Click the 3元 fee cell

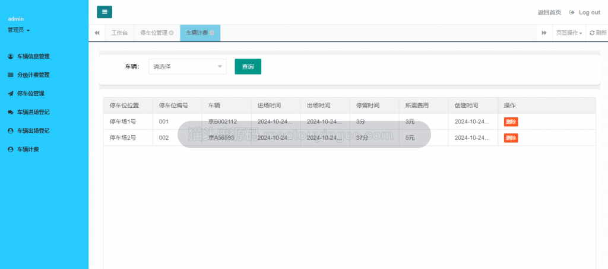tap(423, 121)
